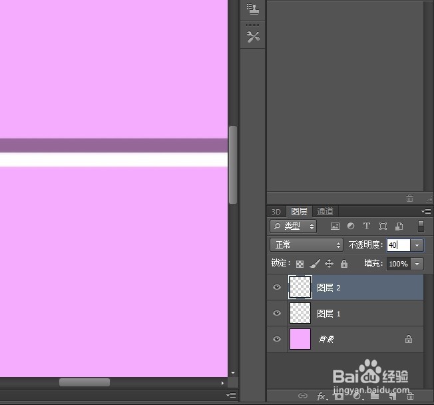
Task: Open the 正常 blend mode dropdown
Action: pos(306,245)
